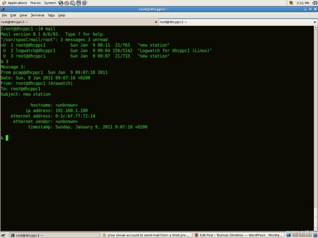Close the first root@dhcppc1 terminal tab

pyautogui.click(x=156, y=22)
